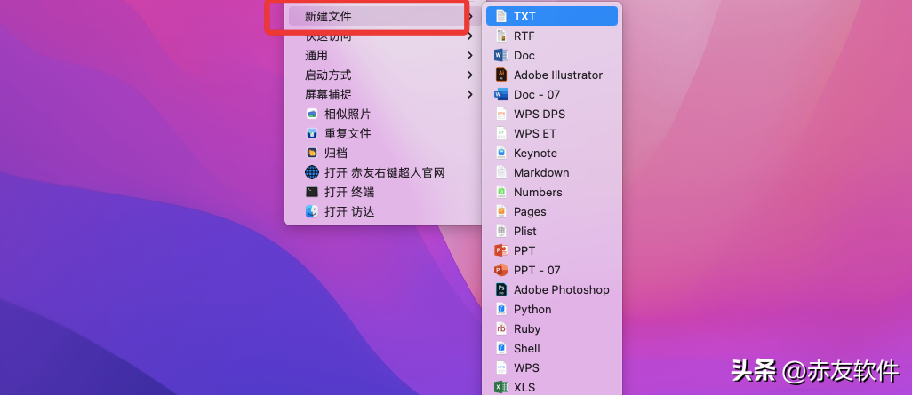Click the WPS ET file icon
912x395 pixels.
pos(500,134)
